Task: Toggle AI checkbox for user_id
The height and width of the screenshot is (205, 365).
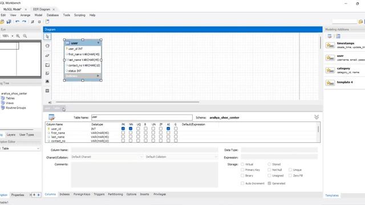Action: 168,129
